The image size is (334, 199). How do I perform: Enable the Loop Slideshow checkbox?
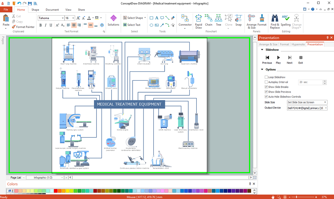coord(266,77)
